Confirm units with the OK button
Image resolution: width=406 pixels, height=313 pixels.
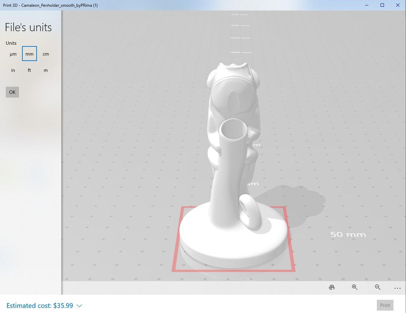click(13, 92)
